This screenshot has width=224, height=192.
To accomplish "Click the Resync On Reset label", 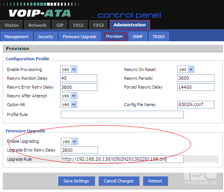I will (140, 69).
